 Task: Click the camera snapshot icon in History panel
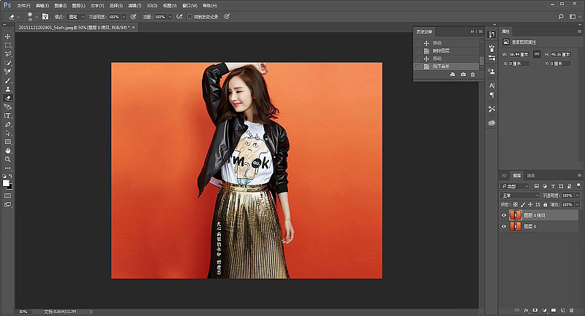coord(463,74)
